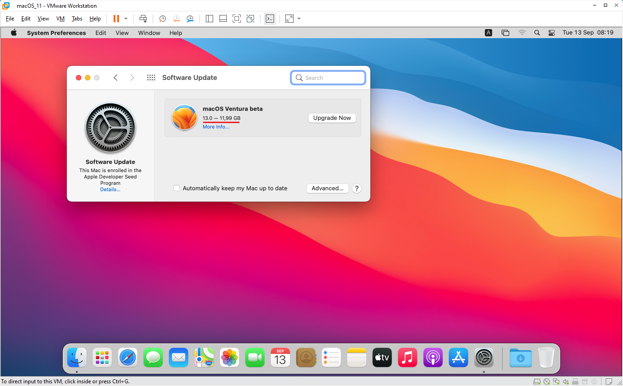Open Finder from the Dock

point(77,358)
